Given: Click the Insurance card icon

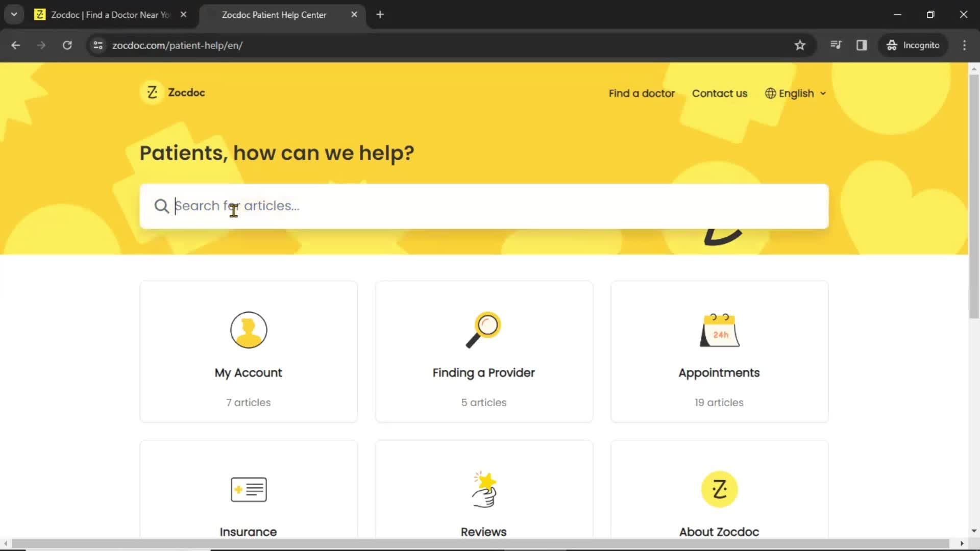Looking at the screenshot, I should coord(249,489).
